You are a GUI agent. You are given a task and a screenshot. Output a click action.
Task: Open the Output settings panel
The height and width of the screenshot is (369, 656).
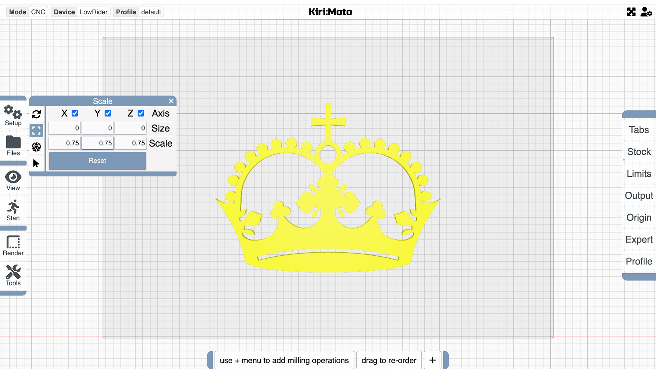tap(639, 195)
